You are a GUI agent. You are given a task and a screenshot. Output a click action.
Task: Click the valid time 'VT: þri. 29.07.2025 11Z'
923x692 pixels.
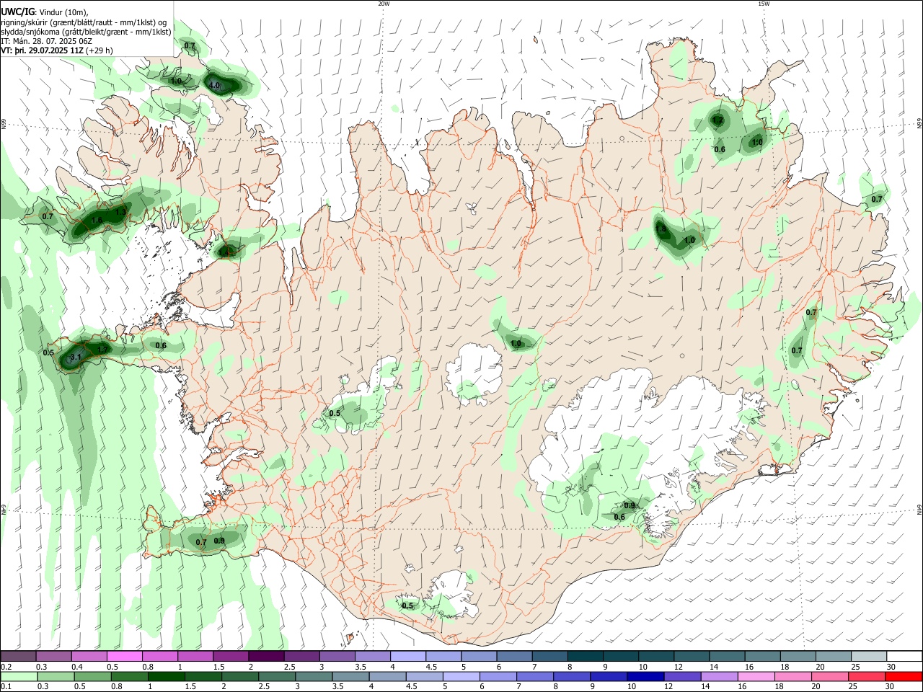[42, 50]
